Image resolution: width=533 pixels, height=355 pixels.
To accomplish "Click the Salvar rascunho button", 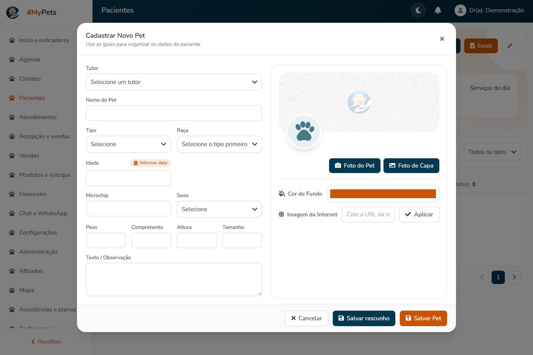I will point(364,318).
